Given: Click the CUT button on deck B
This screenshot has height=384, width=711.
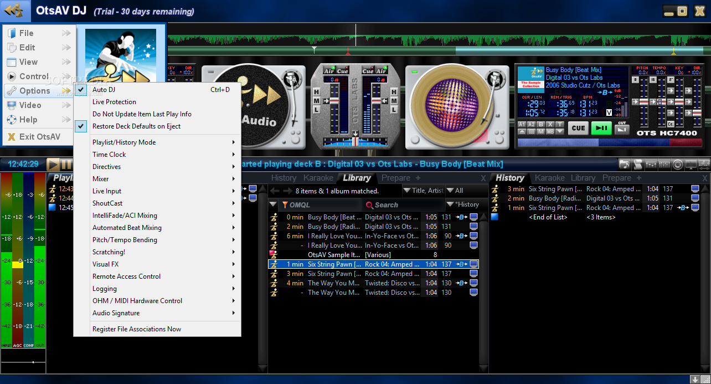Looking at the screenshot, I should [622, 130].
